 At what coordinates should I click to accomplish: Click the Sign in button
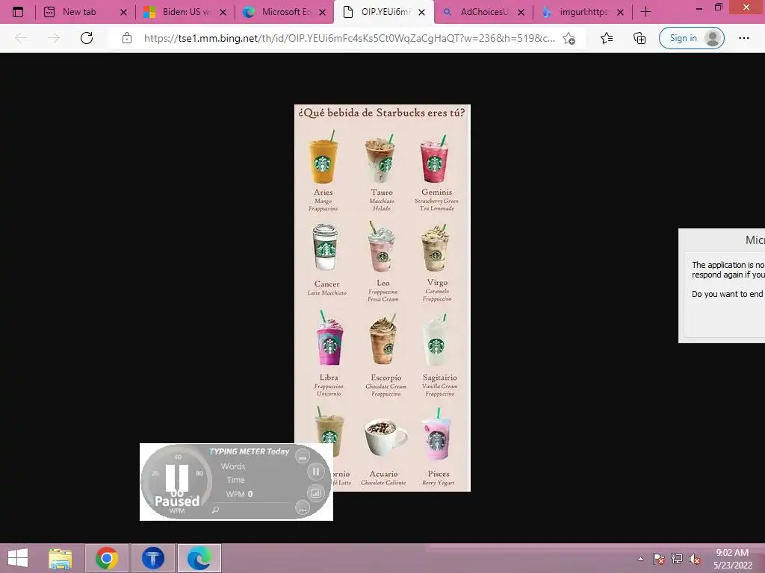click(x=692, y=38)
